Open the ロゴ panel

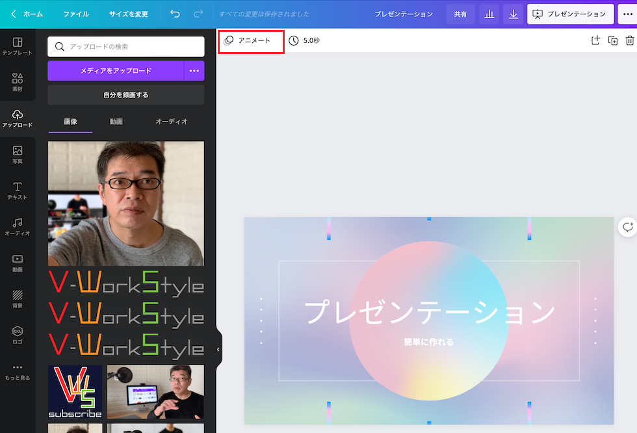[x=18, y=335]
